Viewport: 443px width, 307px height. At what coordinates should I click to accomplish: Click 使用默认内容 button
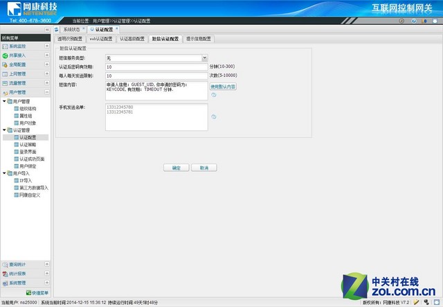223,87
